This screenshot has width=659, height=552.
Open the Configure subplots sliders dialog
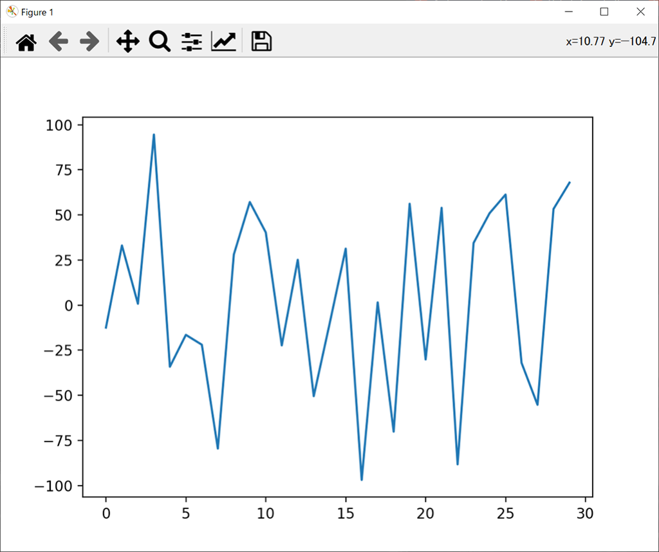tap(191, 42)
